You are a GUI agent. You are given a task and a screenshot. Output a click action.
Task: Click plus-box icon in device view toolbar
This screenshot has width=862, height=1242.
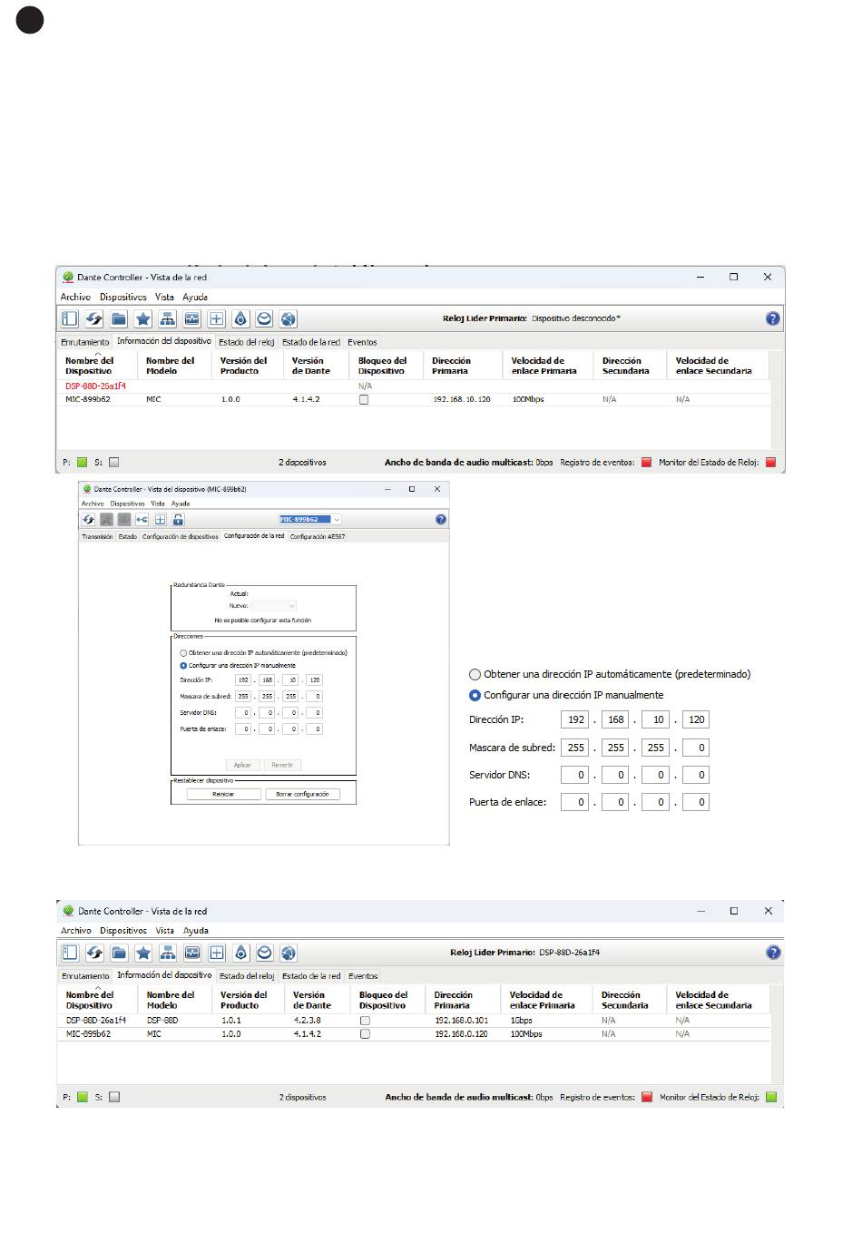click(x=160, y=520)
